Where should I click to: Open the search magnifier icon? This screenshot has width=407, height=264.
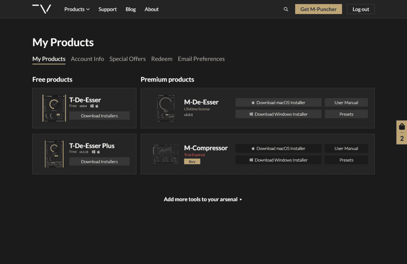point(286,9)
